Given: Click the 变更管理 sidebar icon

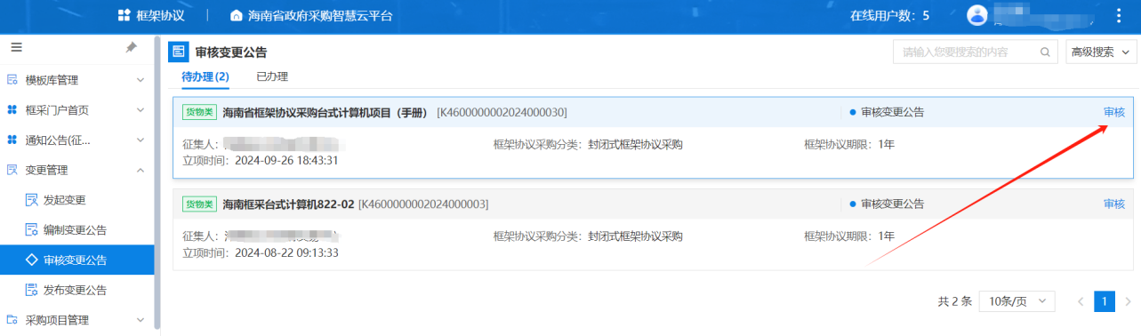Looking at the screenshot, I should [x=12, y=170].
